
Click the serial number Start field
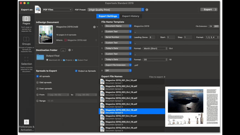(x=171, y=37)
